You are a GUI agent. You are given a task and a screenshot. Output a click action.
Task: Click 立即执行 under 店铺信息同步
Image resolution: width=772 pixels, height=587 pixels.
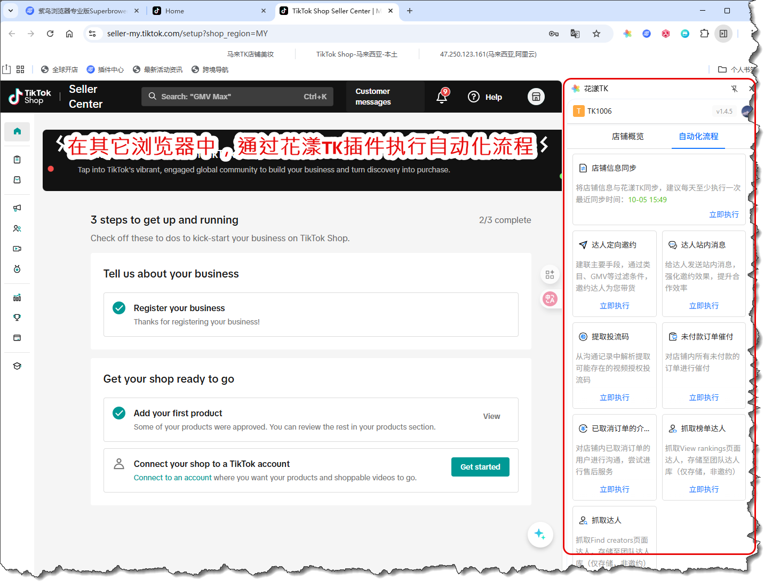(x=723, y=215)
